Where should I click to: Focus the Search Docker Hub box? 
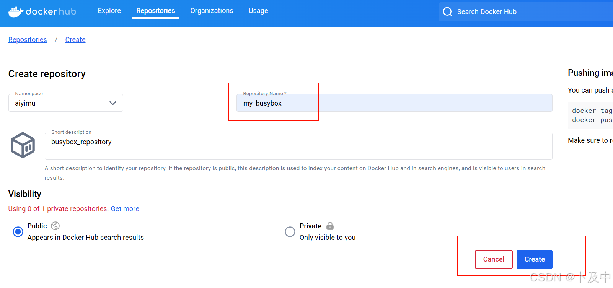pos(526,12)
